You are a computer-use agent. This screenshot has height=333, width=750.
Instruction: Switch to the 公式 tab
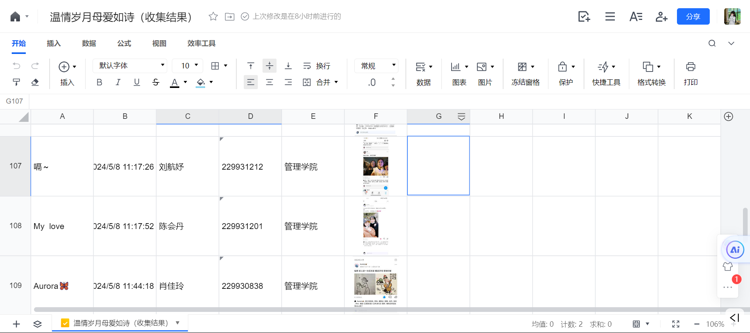point(124,43)
